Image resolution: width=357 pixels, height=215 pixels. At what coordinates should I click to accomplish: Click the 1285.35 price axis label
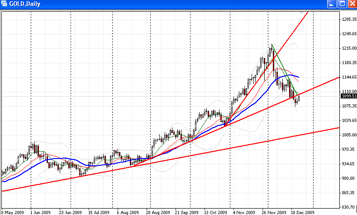click(x=349, y=19)
